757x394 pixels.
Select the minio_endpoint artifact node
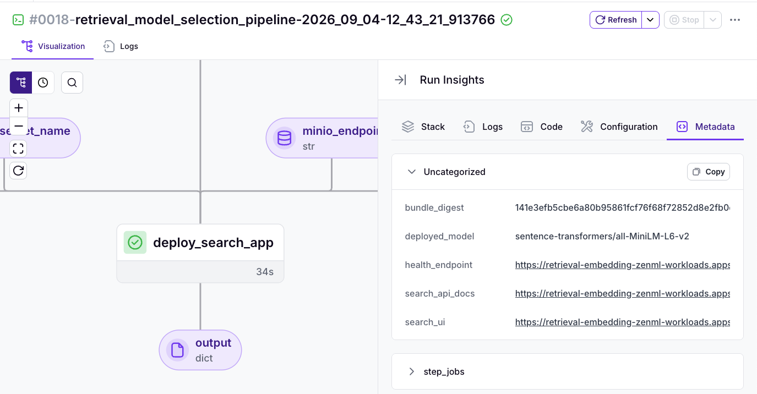(322, 138)
